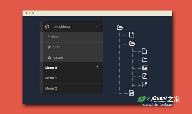Click the Issues warning triangle icon

[x=49, y=57]
